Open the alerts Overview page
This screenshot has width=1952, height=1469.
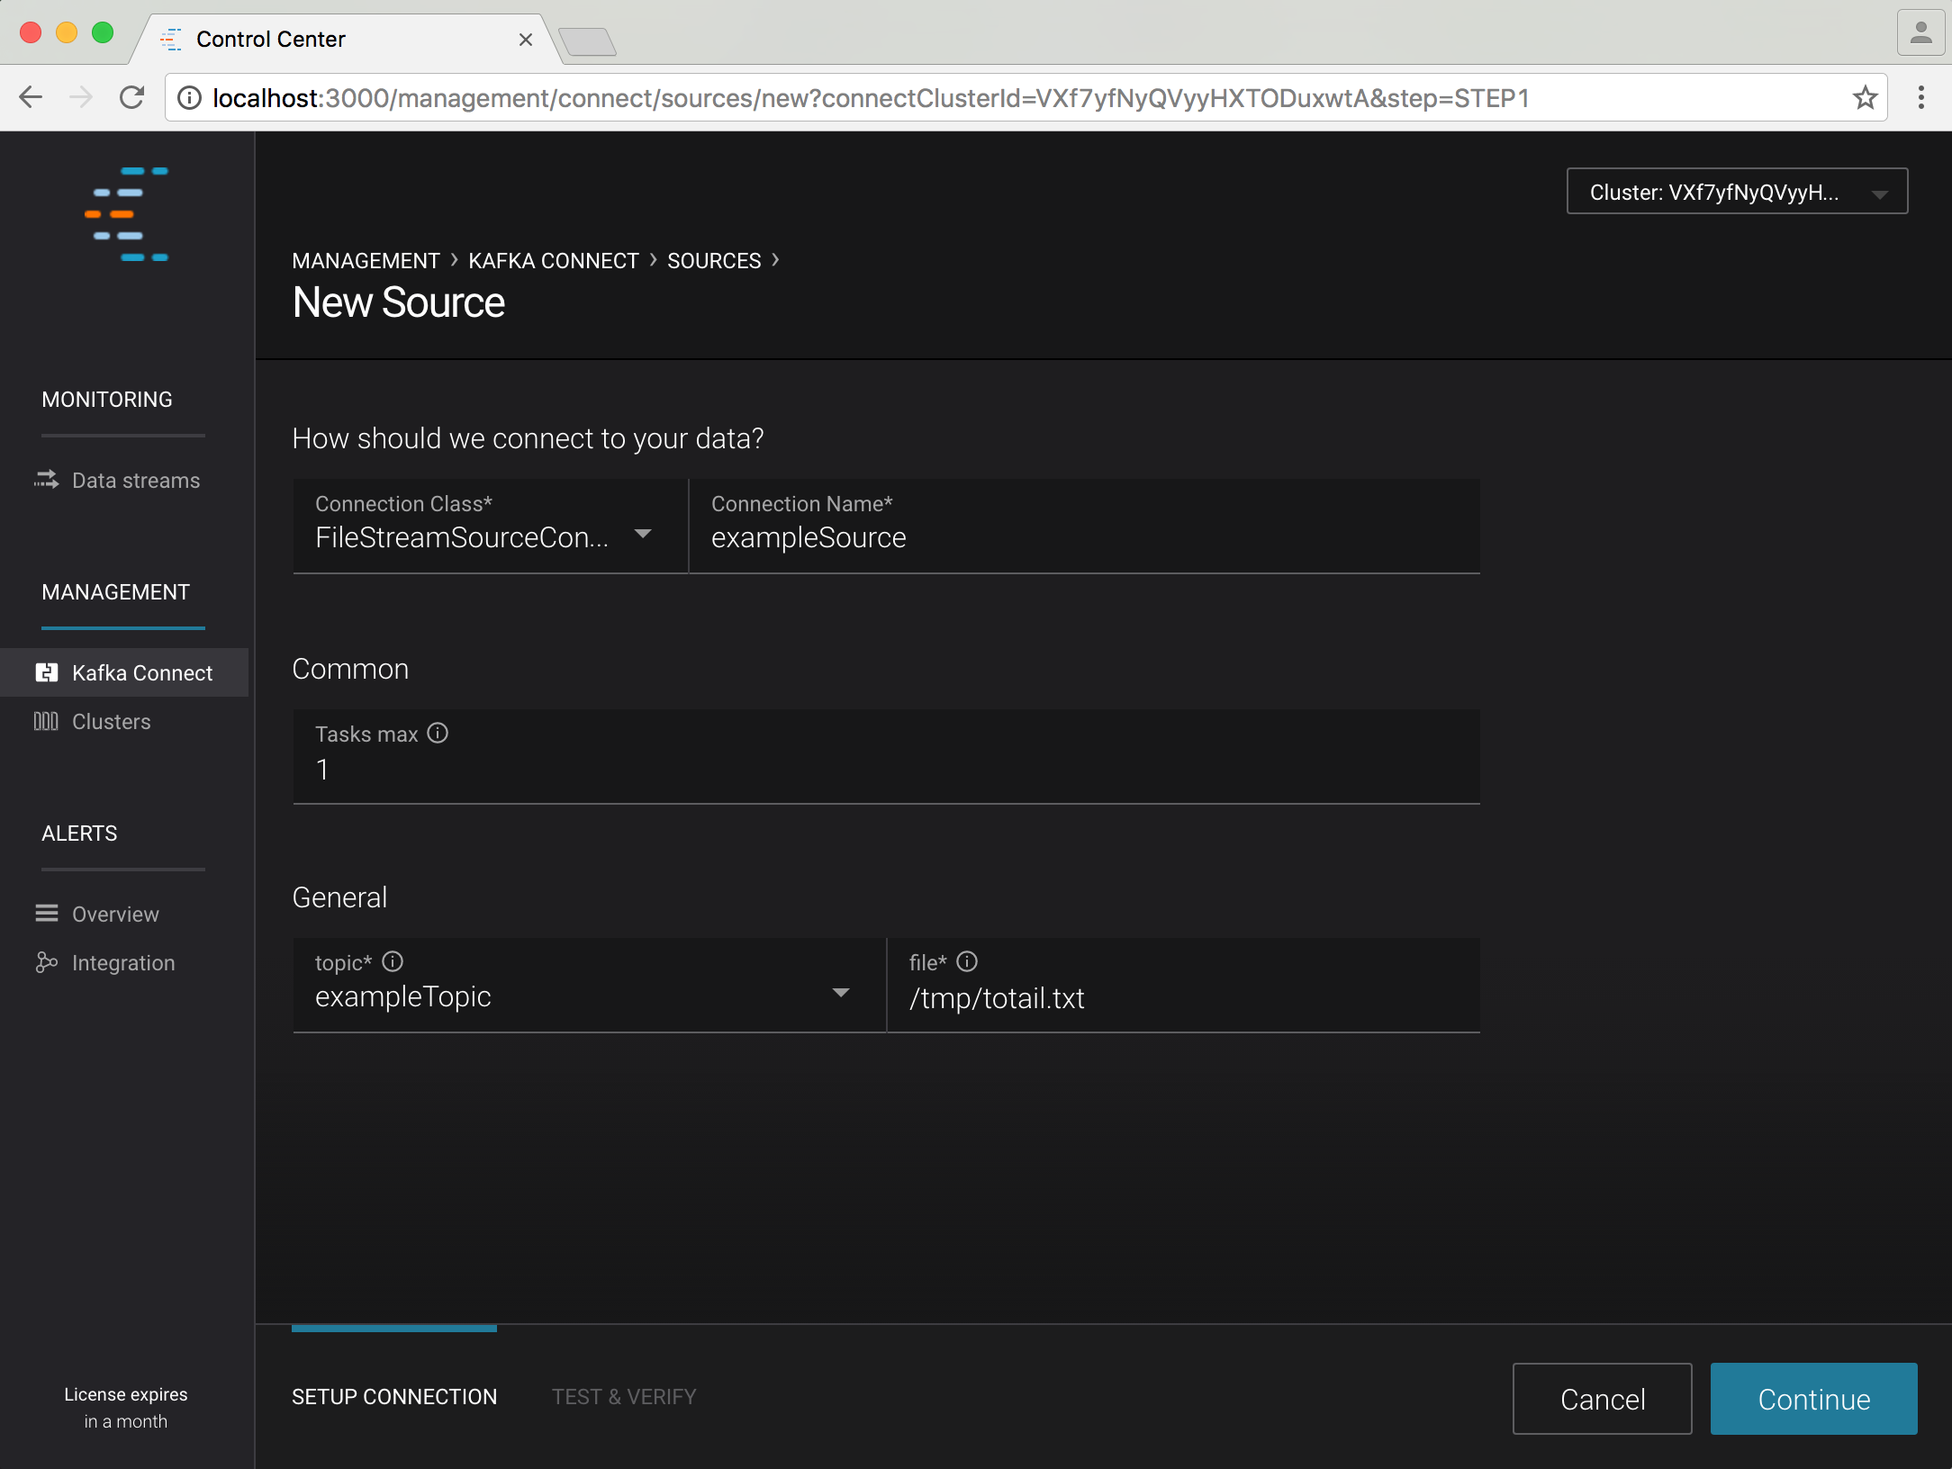tap(115, 915)
